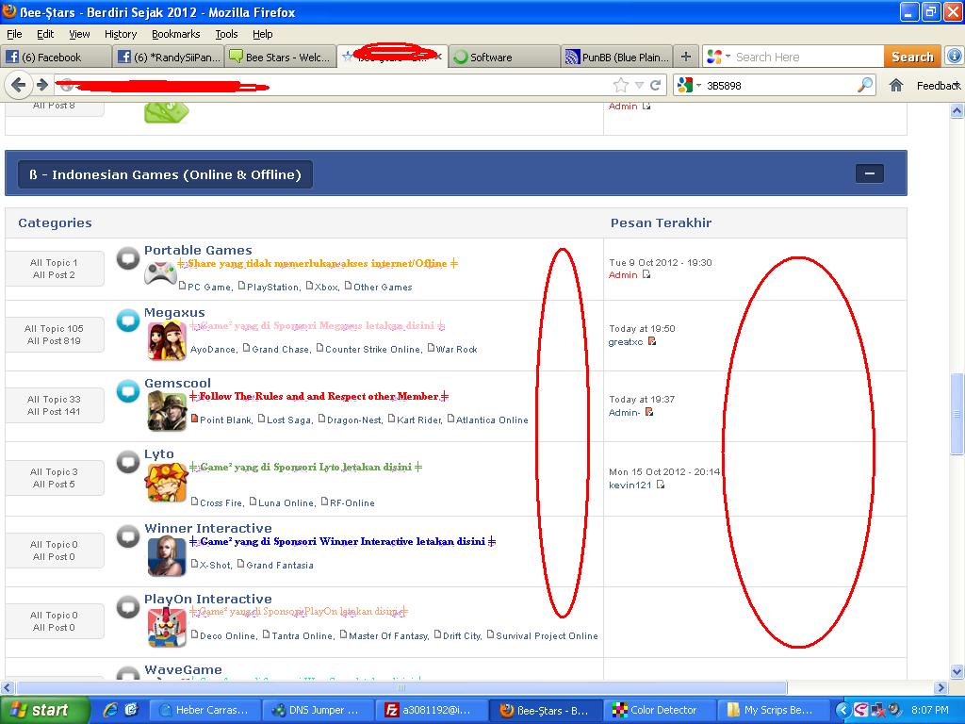This screenshot has width=965, height=724.
Task: Switch to the RandySiiPan Facebook tab
Action: (x=168, y=57)
